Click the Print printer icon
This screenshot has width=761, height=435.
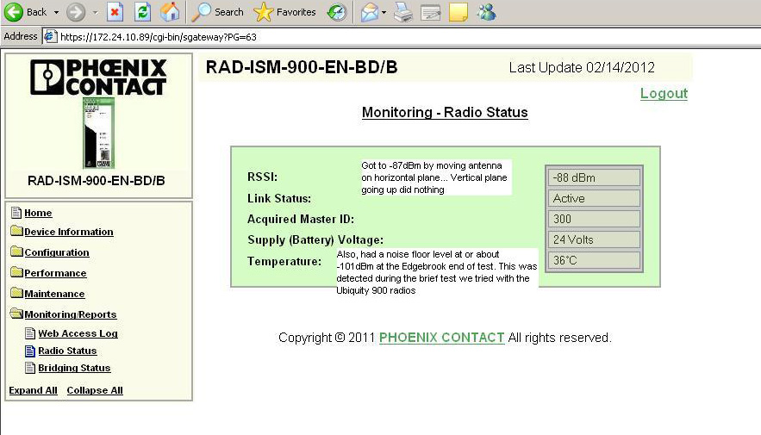(402, 12)
